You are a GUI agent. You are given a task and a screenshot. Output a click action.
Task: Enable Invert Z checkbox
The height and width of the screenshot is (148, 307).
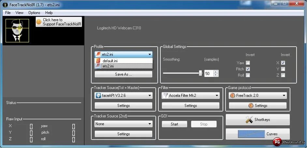point(283,75)
